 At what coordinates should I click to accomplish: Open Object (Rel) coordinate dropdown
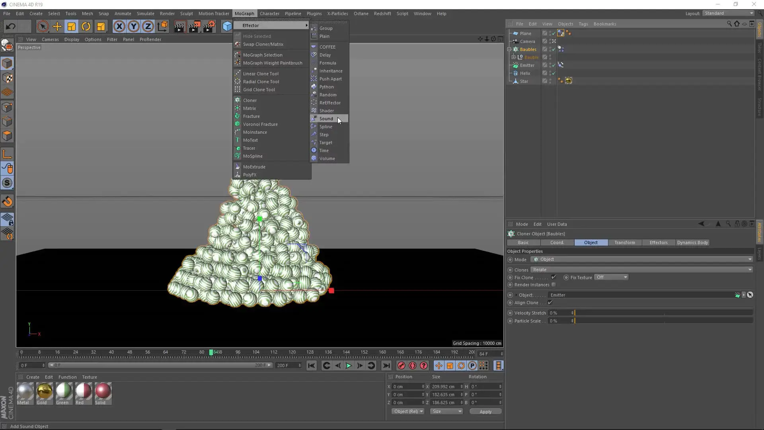(x=408, y=411)
